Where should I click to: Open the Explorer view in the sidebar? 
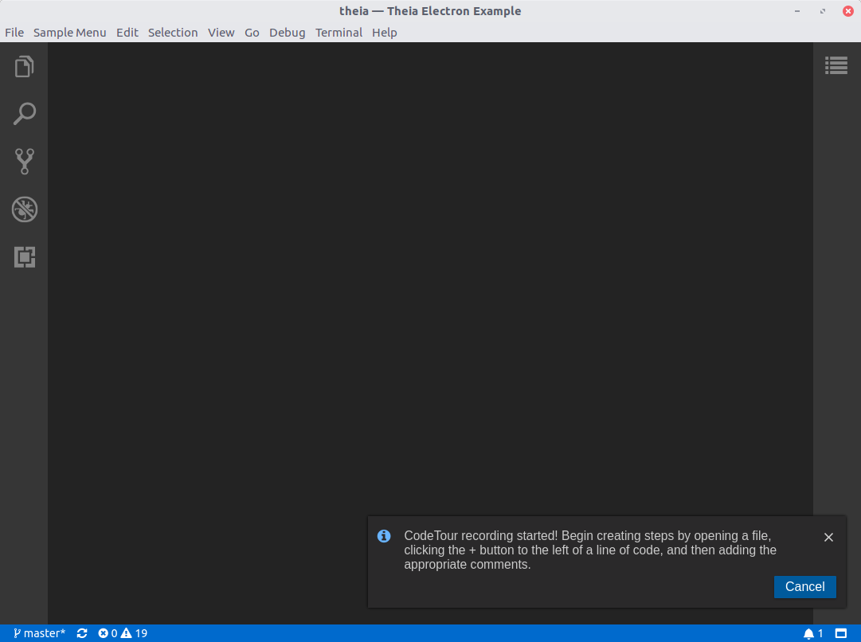point(24,66)
